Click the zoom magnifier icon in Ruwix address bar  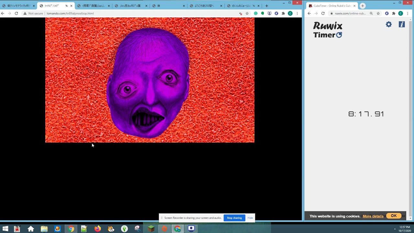tap(371, 13)
